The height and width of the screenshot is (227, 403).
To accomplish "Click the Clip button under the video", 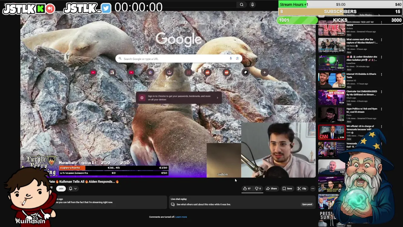I will (x=302, y=189).
